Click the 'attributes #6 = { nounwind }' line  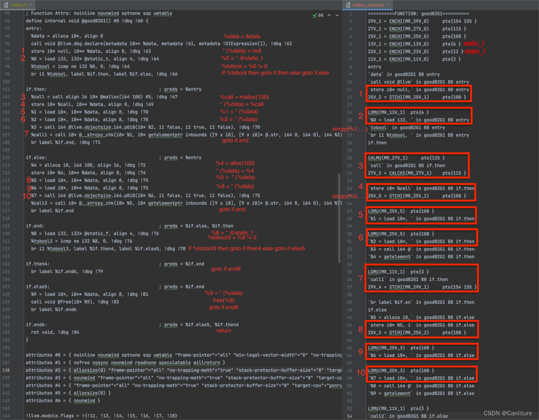(x=63, y=401)
